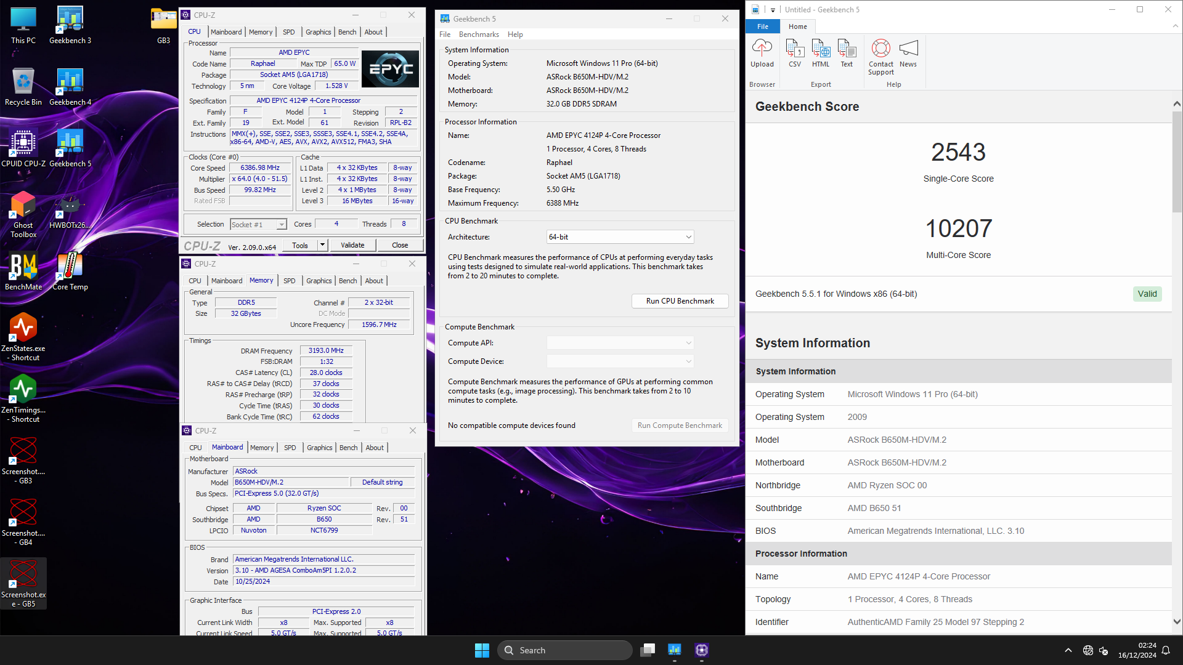Click Upload icon in Geekbench ribbon

tap(762, 53)
